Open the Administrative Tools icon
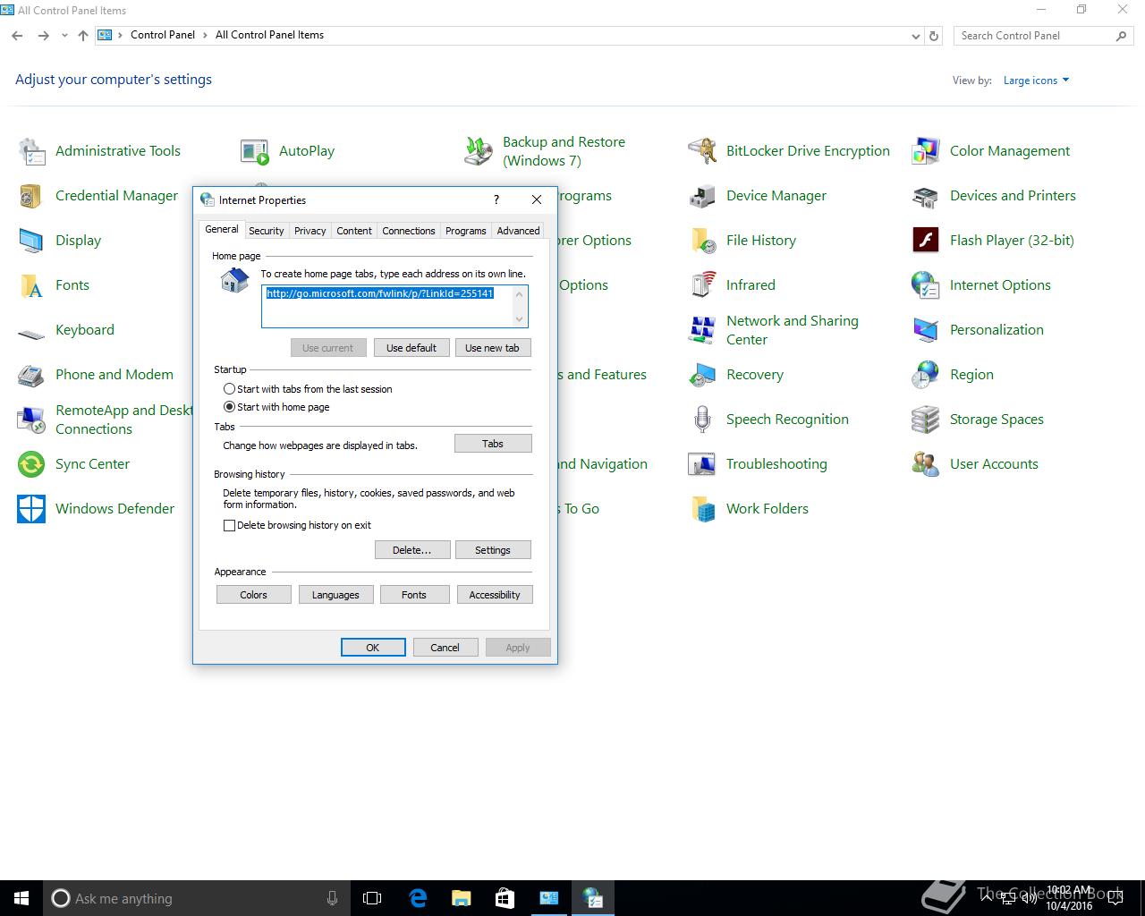The image size is (1145, 916). [31, 151]
